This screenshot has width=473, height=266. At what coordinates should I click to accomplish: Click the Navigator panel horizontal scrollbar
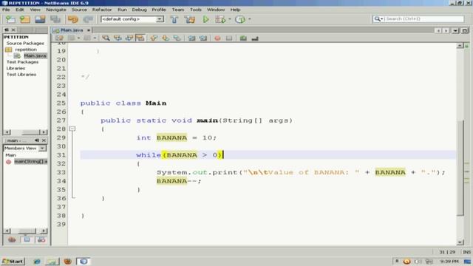click(x=25, y=231)
